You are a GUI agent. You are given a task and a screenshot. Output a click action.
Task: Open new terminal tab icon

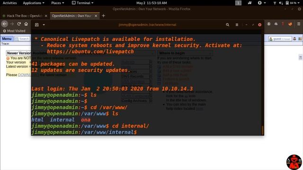[x=37, y=25]
